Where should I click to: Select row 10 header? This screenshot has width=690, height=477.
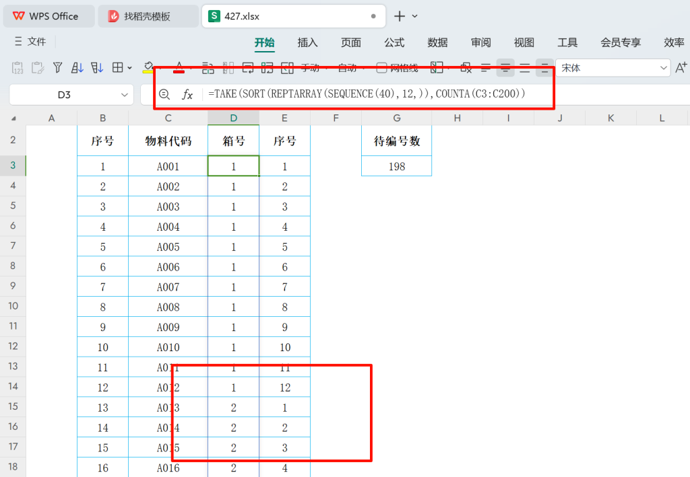click(x=13, y=306)
